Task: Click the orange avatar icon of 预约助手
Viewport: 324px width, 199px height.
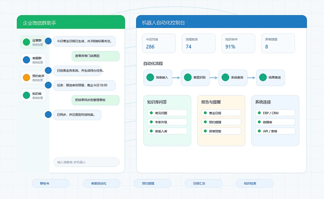Action: pos(27,78)
